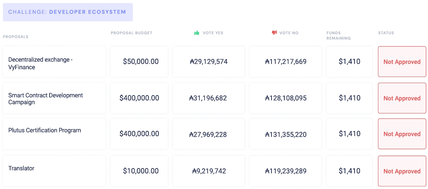Click the Funds Remaining column header
The height and width of the screenshot is (189, 428).
click(338, 35)
